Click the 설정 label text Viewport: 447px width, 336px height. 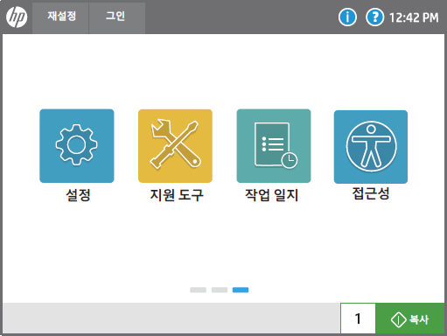pos(78,195)
